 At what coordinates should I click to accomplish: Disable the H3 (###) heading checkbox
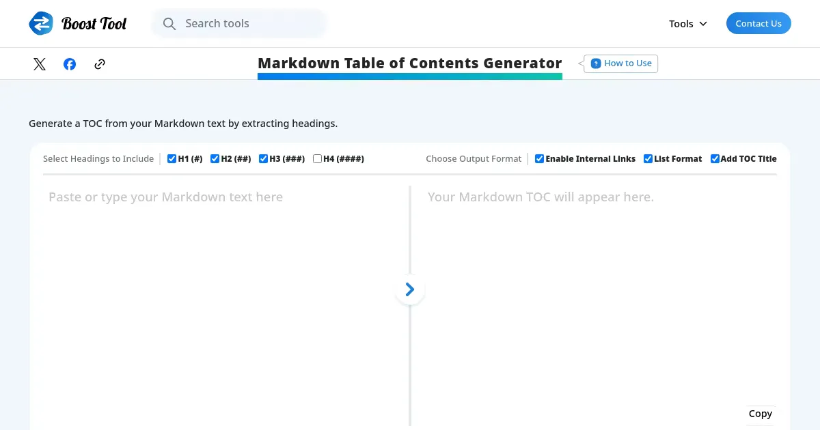pos(264,159)
